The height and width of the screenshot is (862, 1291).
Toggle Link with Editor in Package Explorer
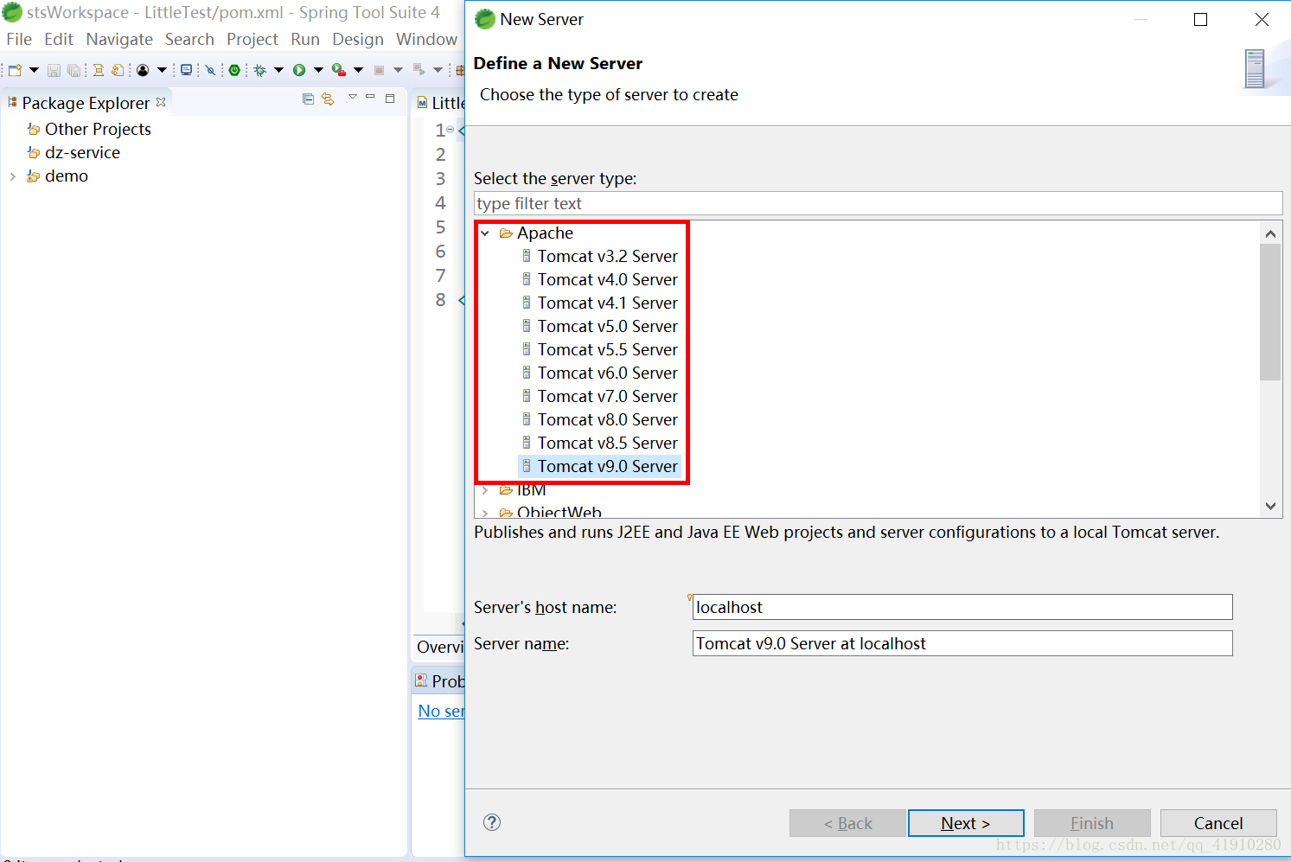click(328, 99)
